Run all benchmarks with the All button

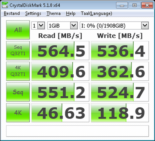(18, 30)
